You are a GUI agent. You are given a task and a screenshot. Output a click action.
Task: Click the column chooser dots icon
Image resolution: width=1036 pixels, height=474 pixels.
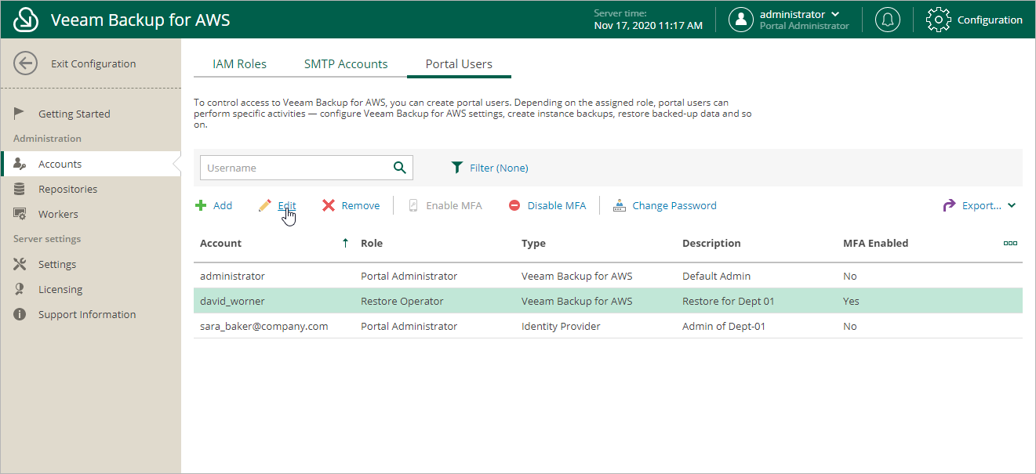point(1010,243)
